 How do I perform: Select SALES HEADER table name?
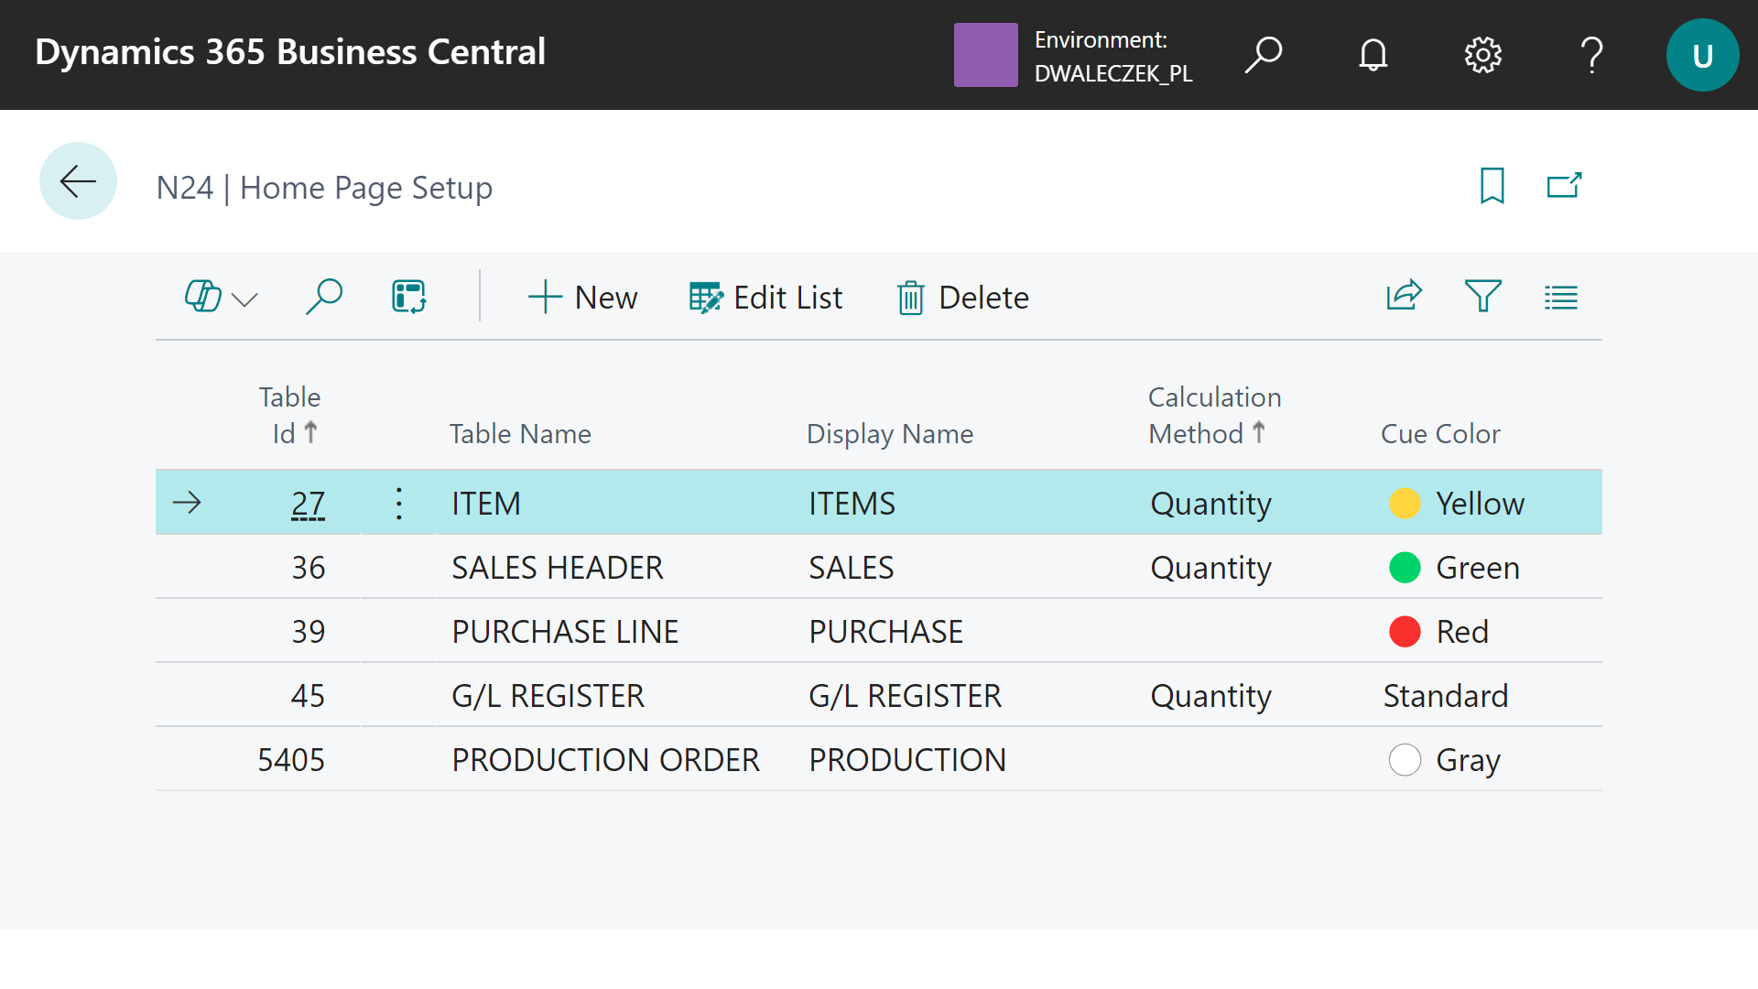[557, 567]
